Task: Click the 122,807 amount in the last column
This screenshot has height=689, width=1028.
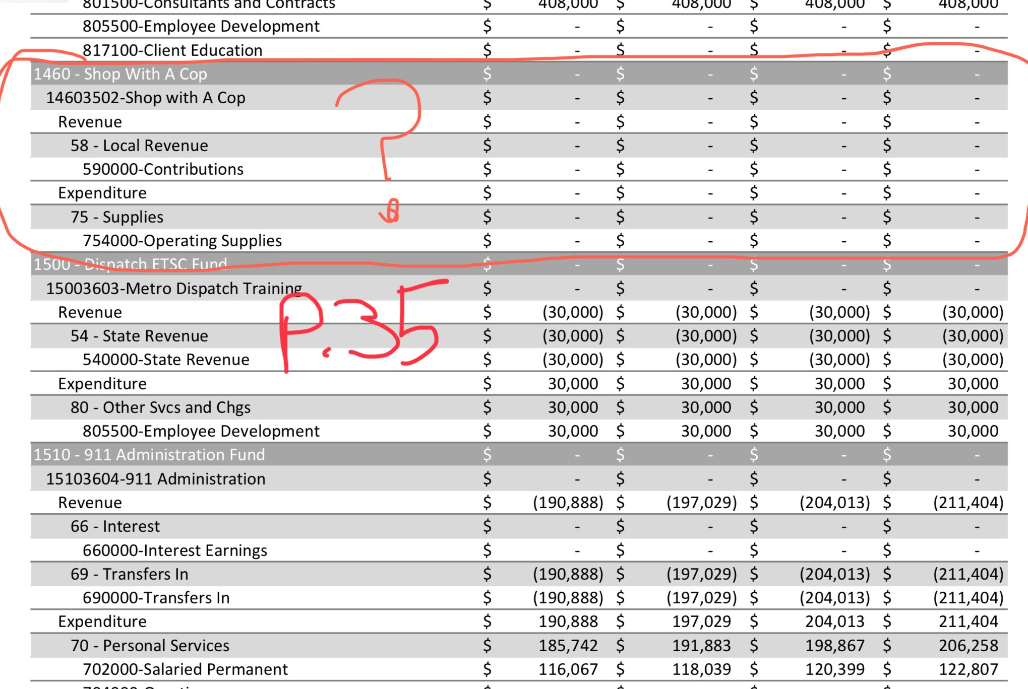Action: tap(968, 669)
